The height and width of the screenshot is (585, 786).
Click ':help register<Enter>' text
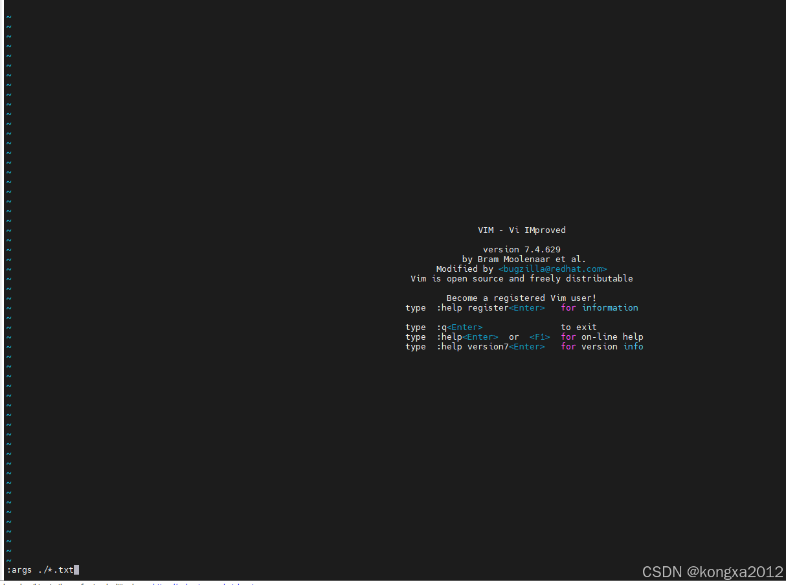pyautogui.click(x=491, y=307)
